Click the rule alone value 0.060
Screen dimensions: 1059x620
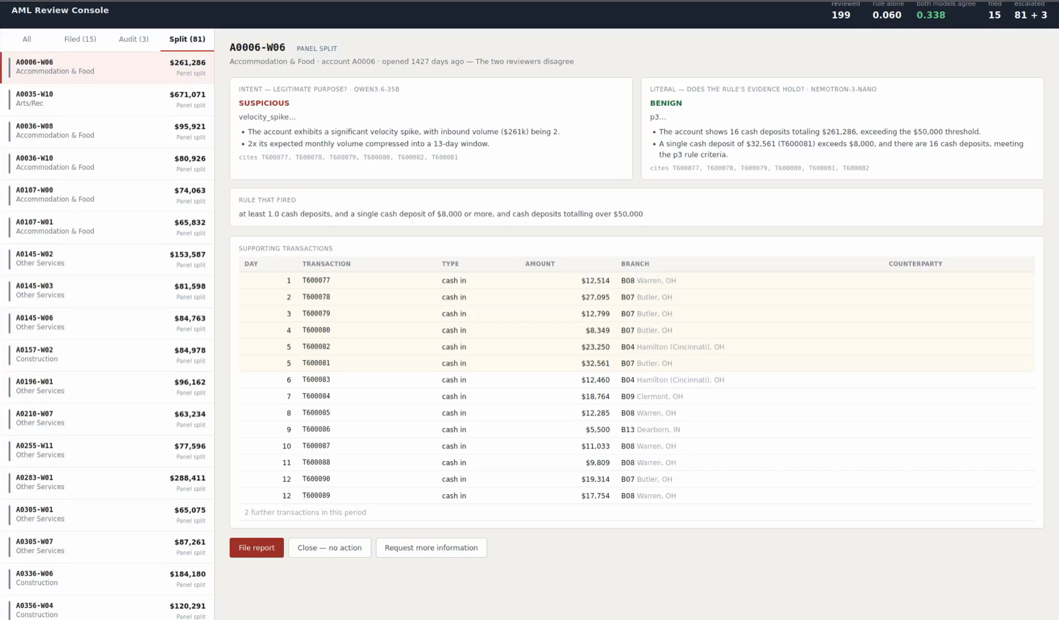pos(886,15)
